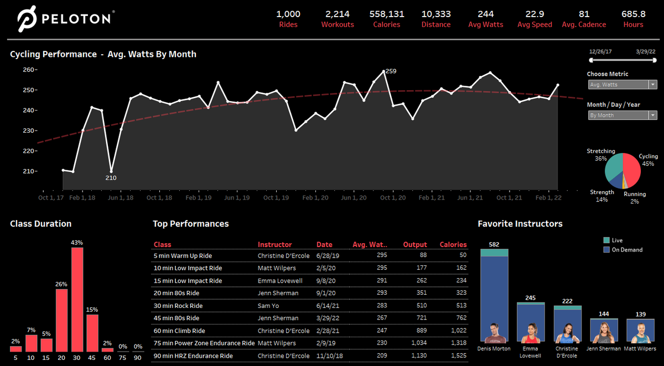Click the 1,034 output cell
The image size is (664, 366).
point(418,343)
